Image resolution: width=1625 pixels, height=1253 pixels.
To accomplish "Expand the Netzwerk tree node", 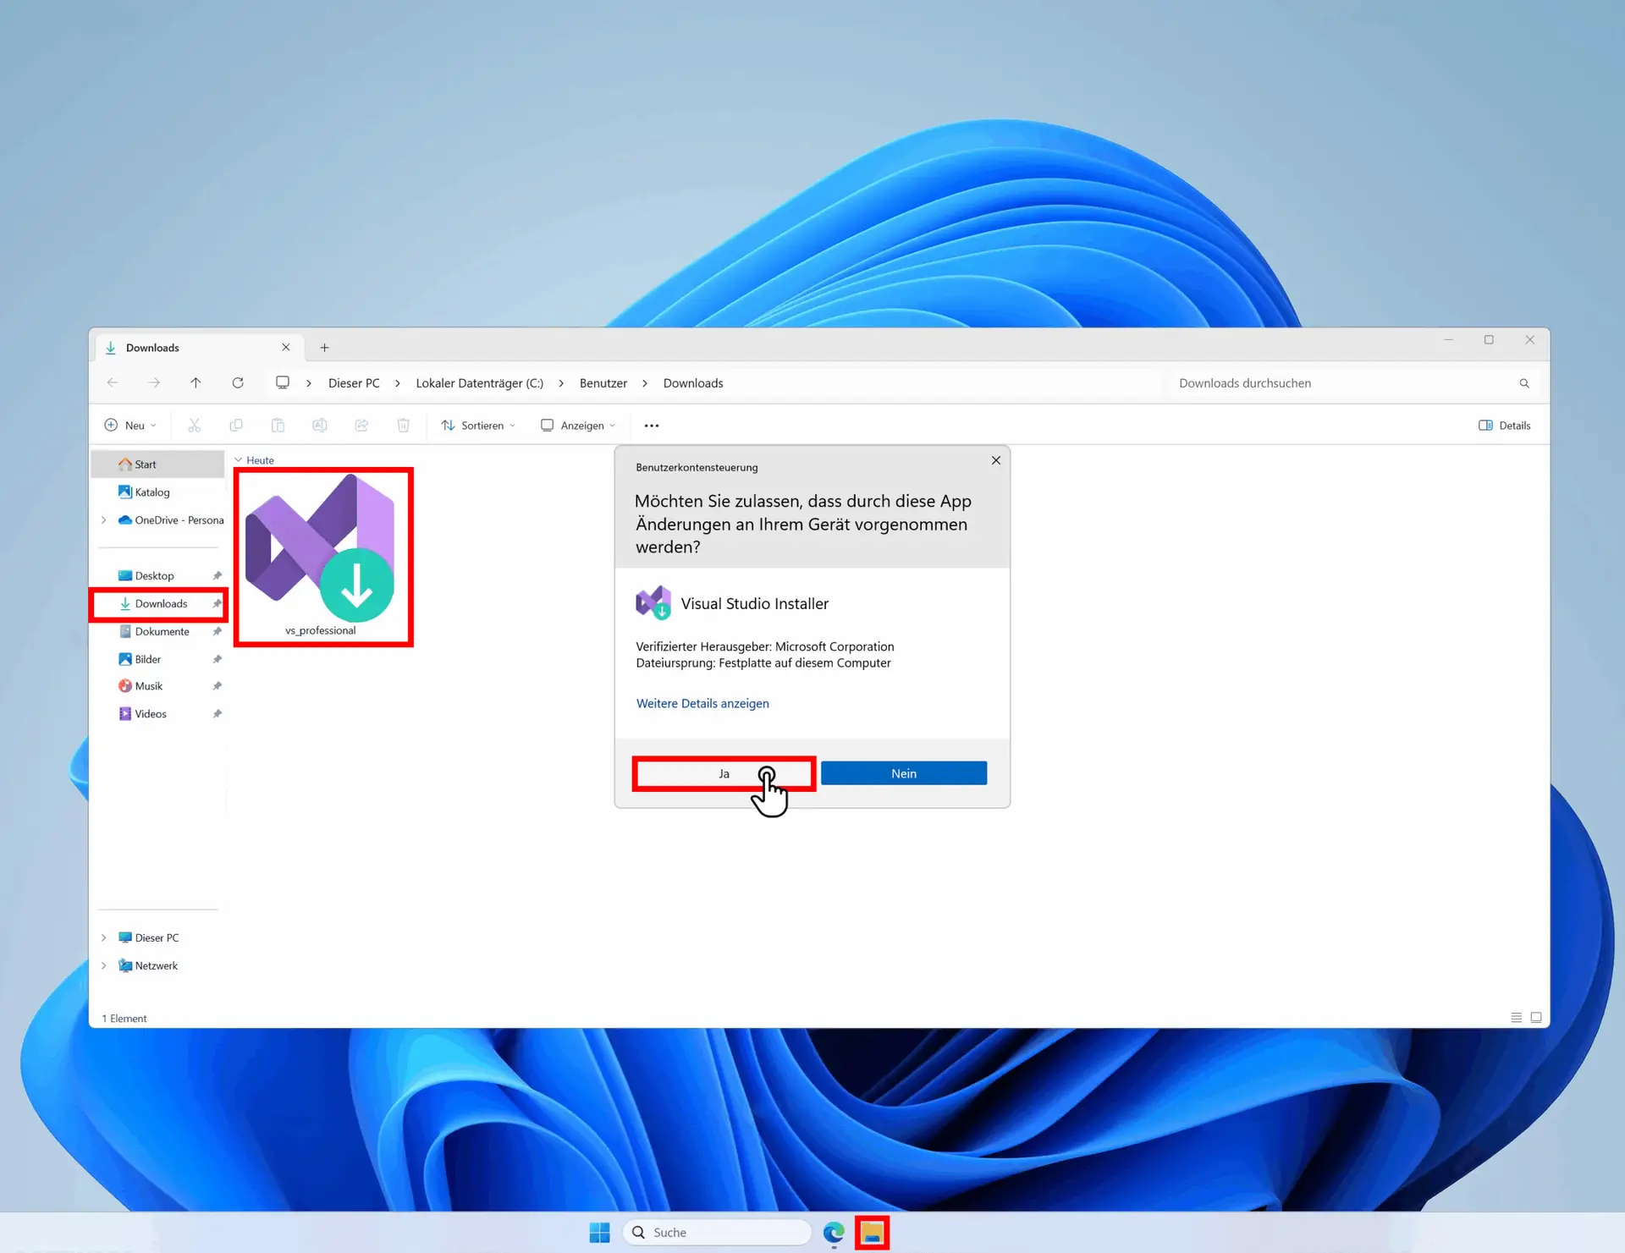I will (104, 965).
